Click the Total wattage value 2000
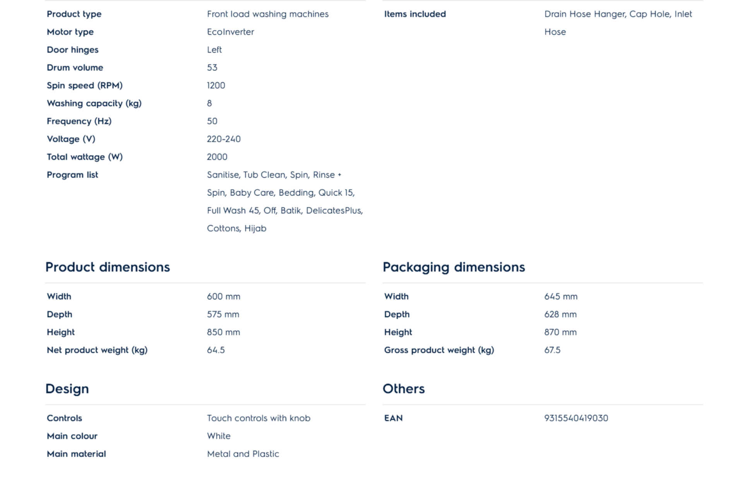Screen dimensions: 743x478 pyautogui.click(x=217, y=157)
